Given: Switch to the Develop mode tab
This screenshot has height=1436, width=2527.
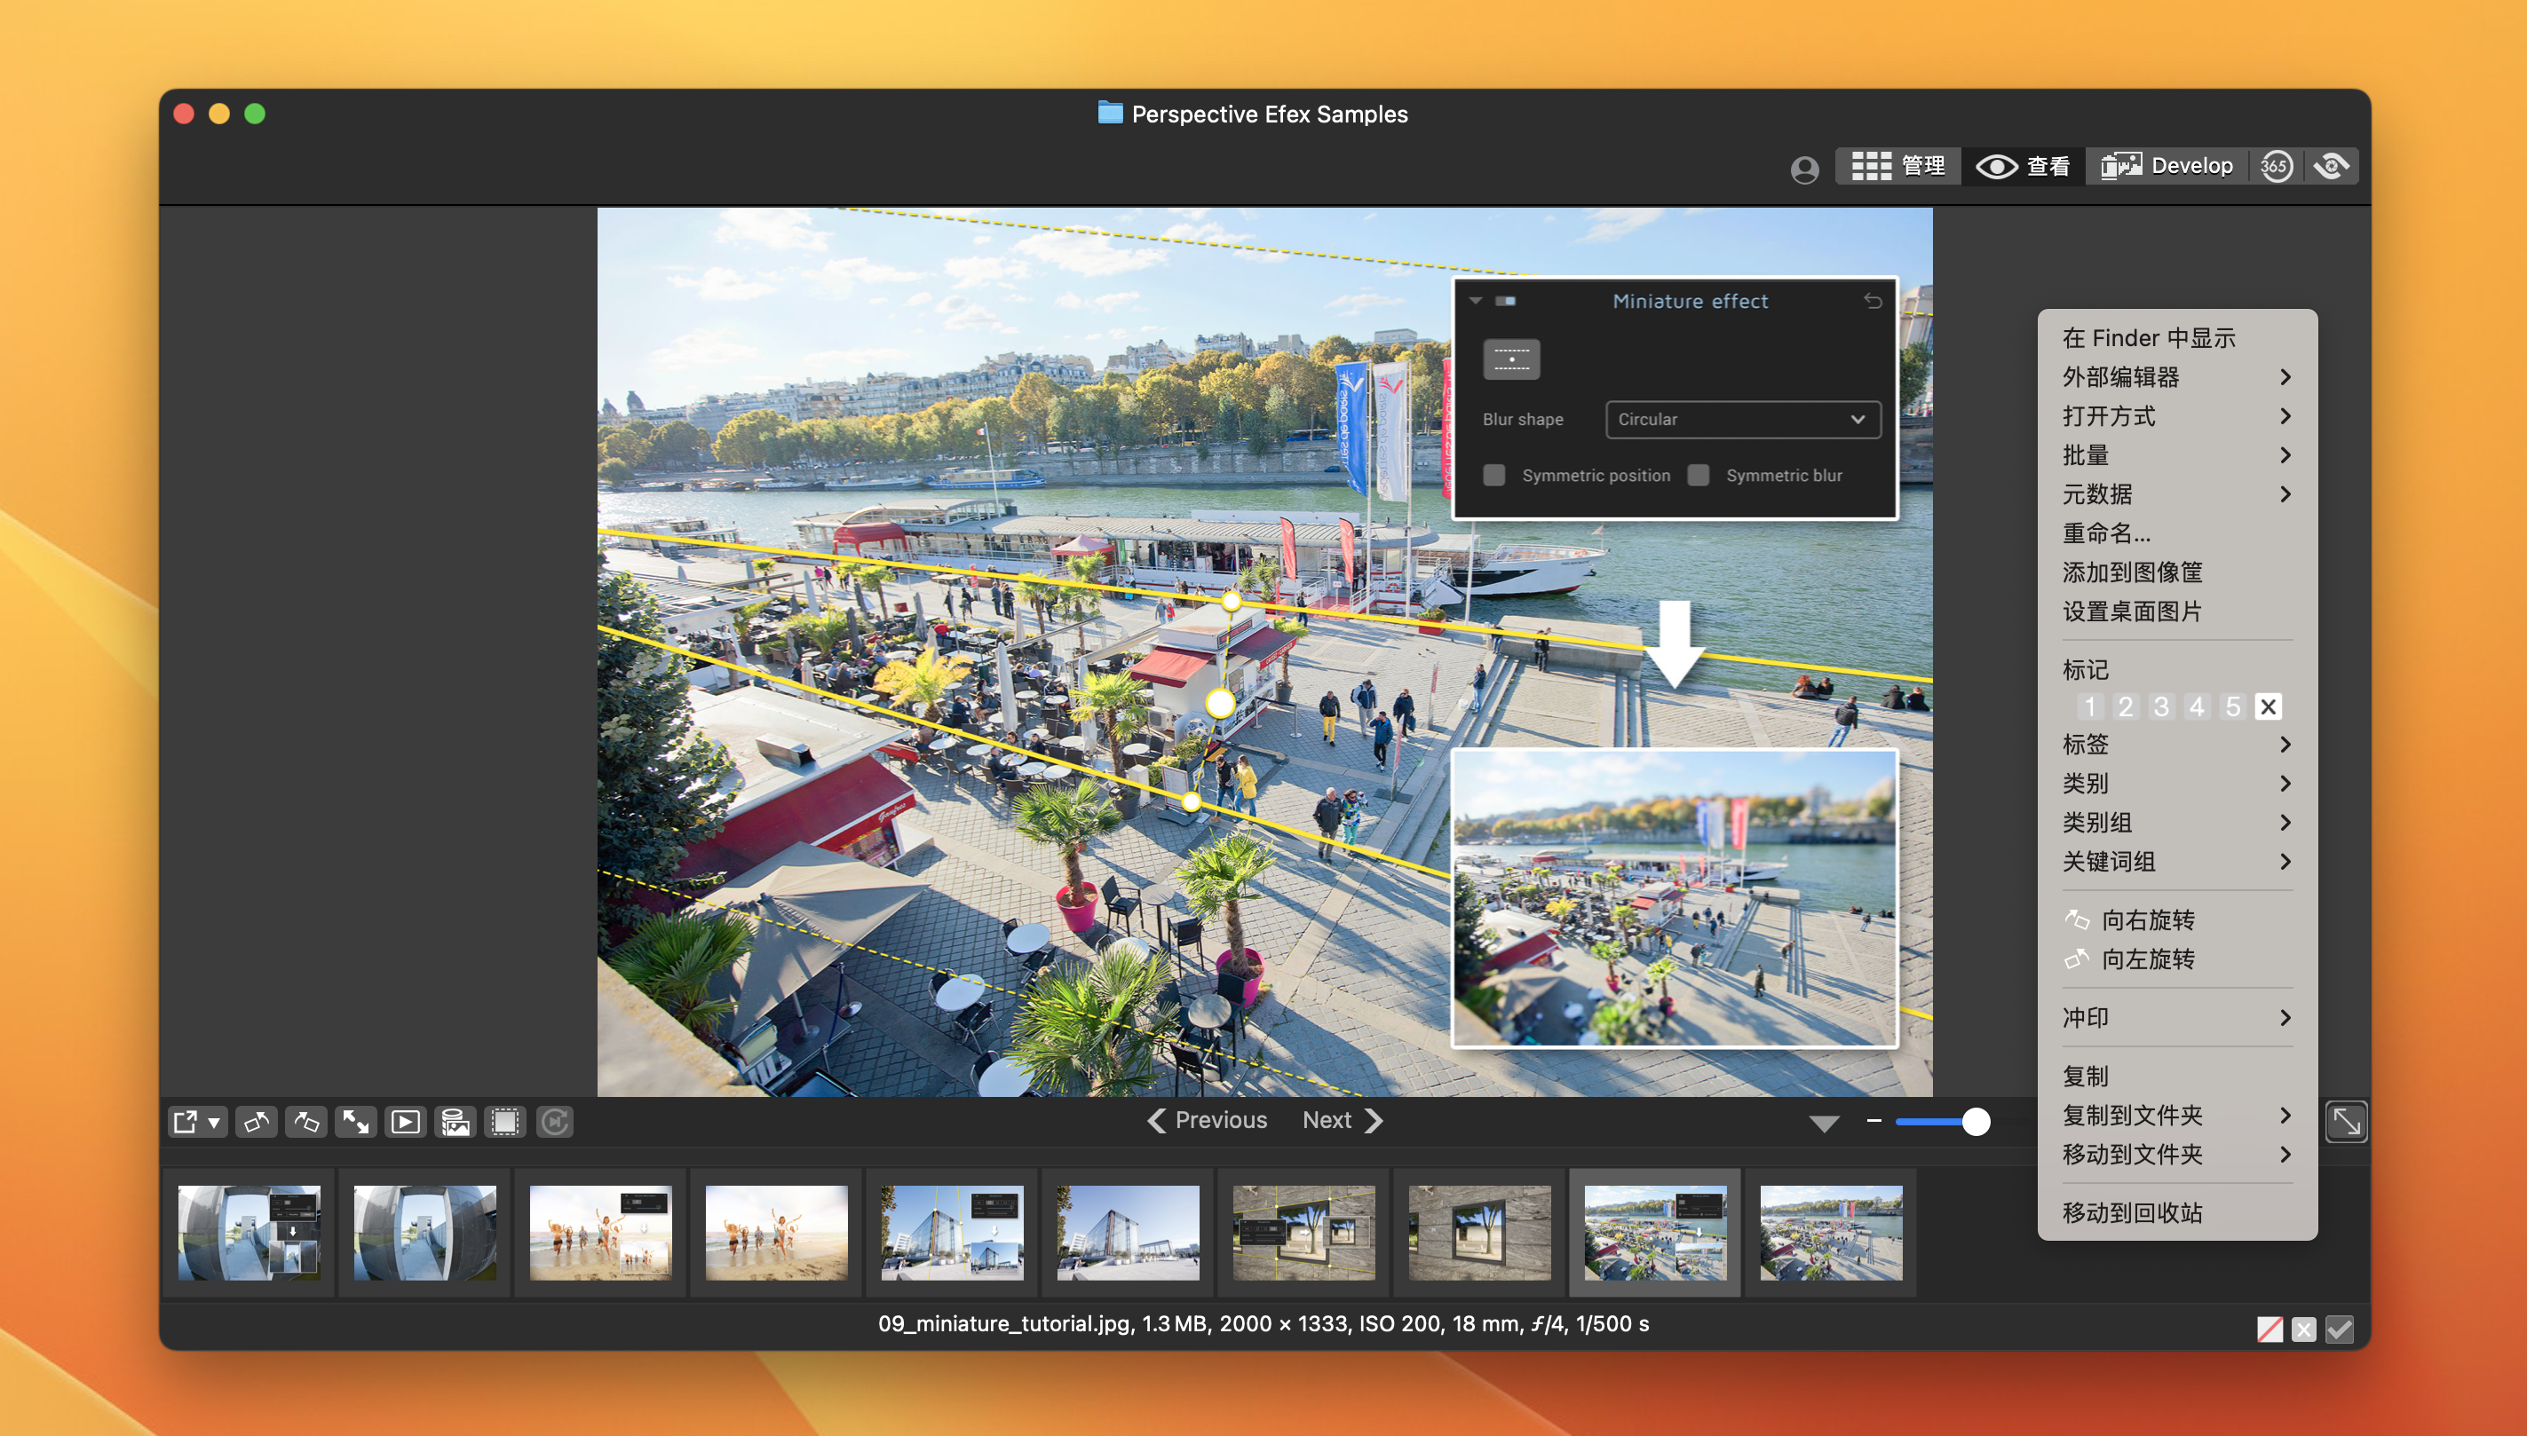Looking at the screenshot, I should click(x=2167, y=166).
